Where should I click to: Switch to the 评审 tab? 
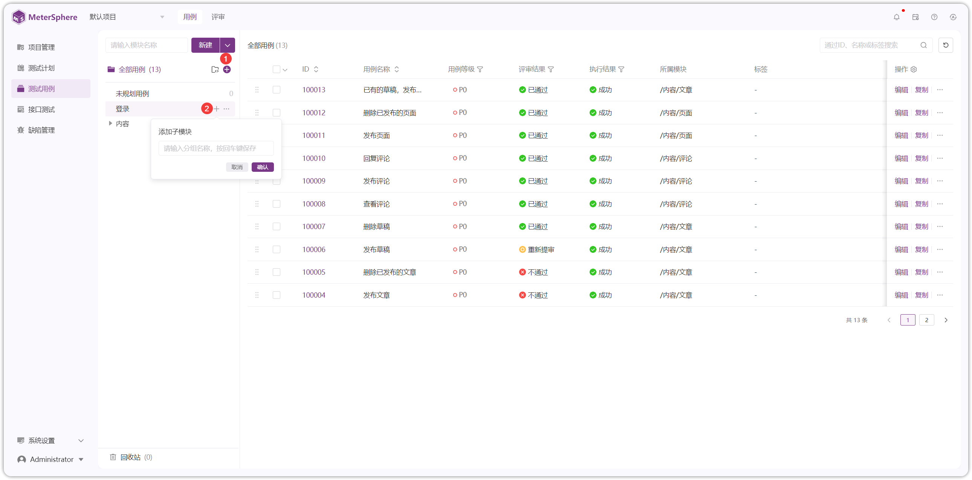[218, 17]
